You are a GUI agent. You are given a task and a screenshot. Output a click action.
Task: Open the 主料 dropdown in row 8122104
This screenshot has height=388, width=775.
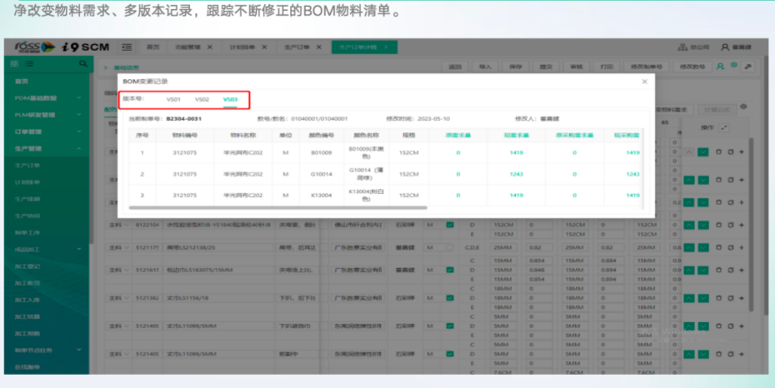pos(119,225)
